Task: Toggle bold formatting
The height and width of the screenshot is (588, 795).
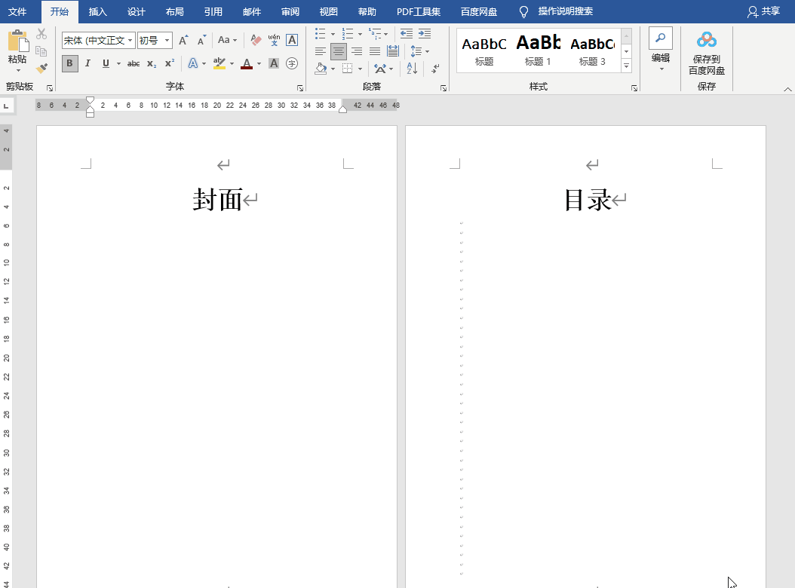Action: pos(70,63)
